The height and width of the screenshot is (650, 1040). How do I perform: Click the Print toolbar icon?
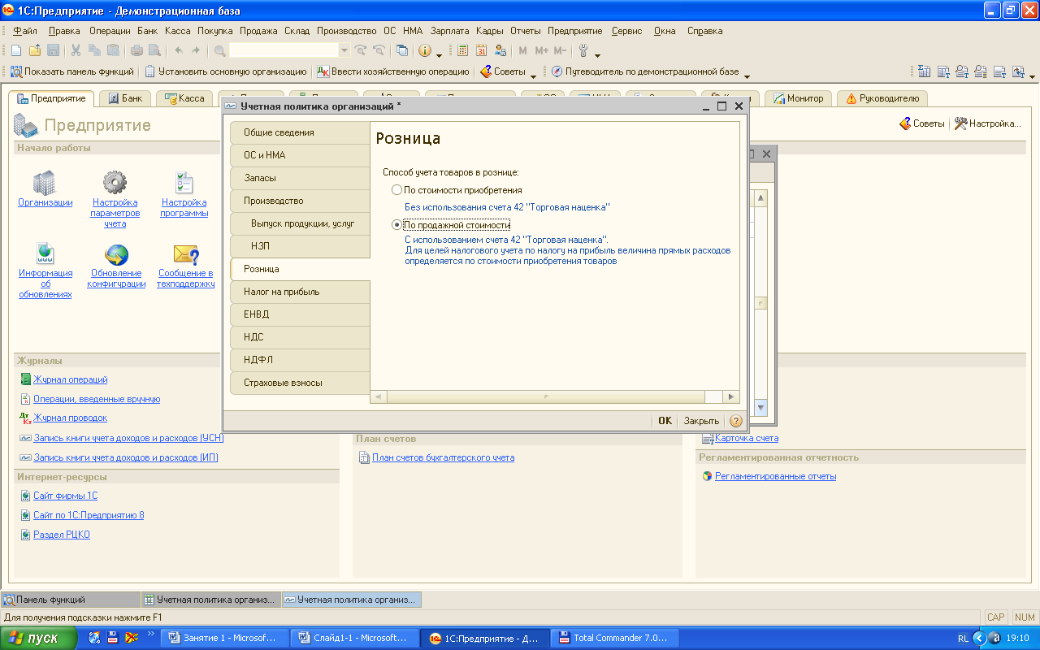pos(137,50)
